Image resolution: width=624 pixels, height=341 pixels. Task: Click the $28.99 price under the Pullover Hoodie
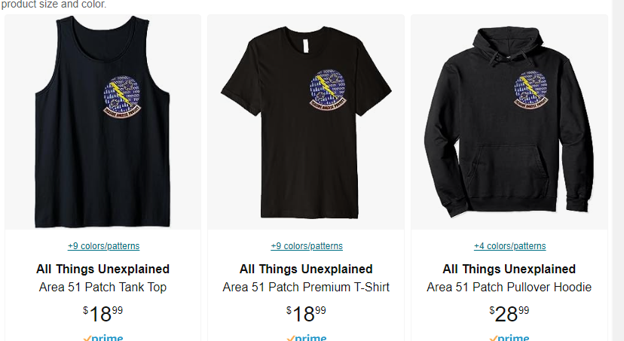tap(509, 314)
